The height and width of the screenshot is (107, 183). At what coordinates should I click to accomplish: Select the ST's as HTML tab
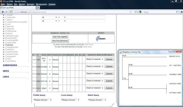coord(18,8)
